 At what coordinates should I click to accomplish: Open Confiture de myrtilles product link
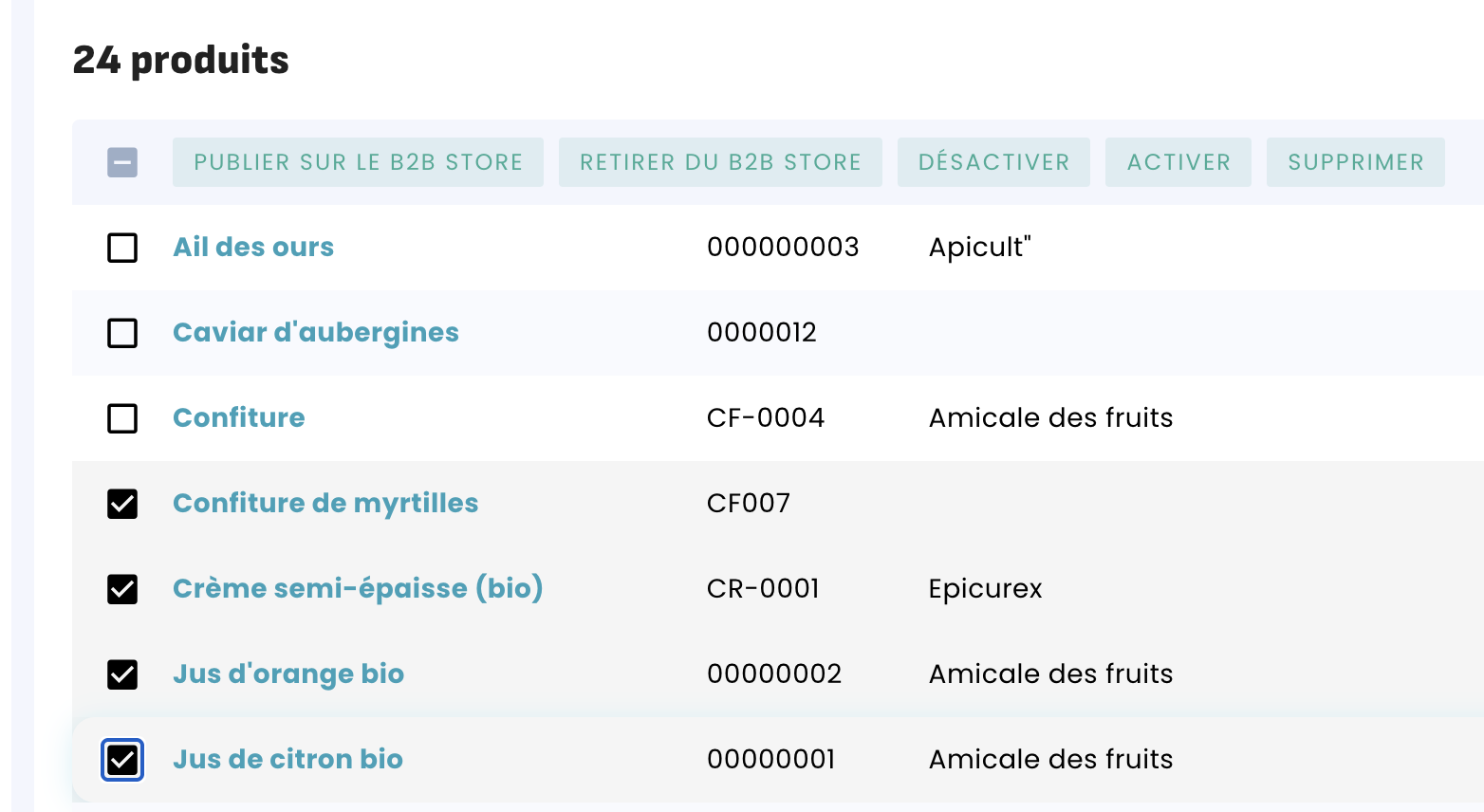click(x=325, y=504)
